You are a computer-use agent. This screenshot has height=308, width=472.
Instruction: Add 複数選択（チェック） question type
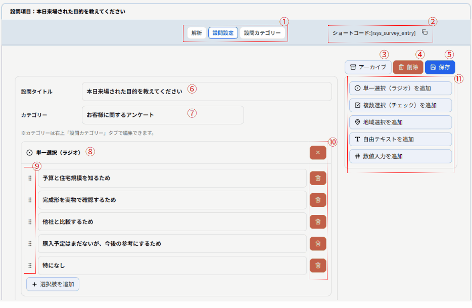400,105
